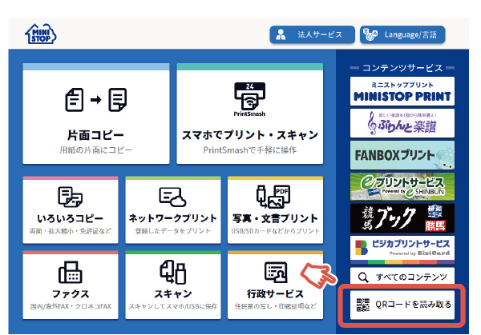Image resolution: width=481 pixels, height=335 pixels.
Task: Tap 用紙の片面にコピー caption
Action: click(x=95, y=150)
